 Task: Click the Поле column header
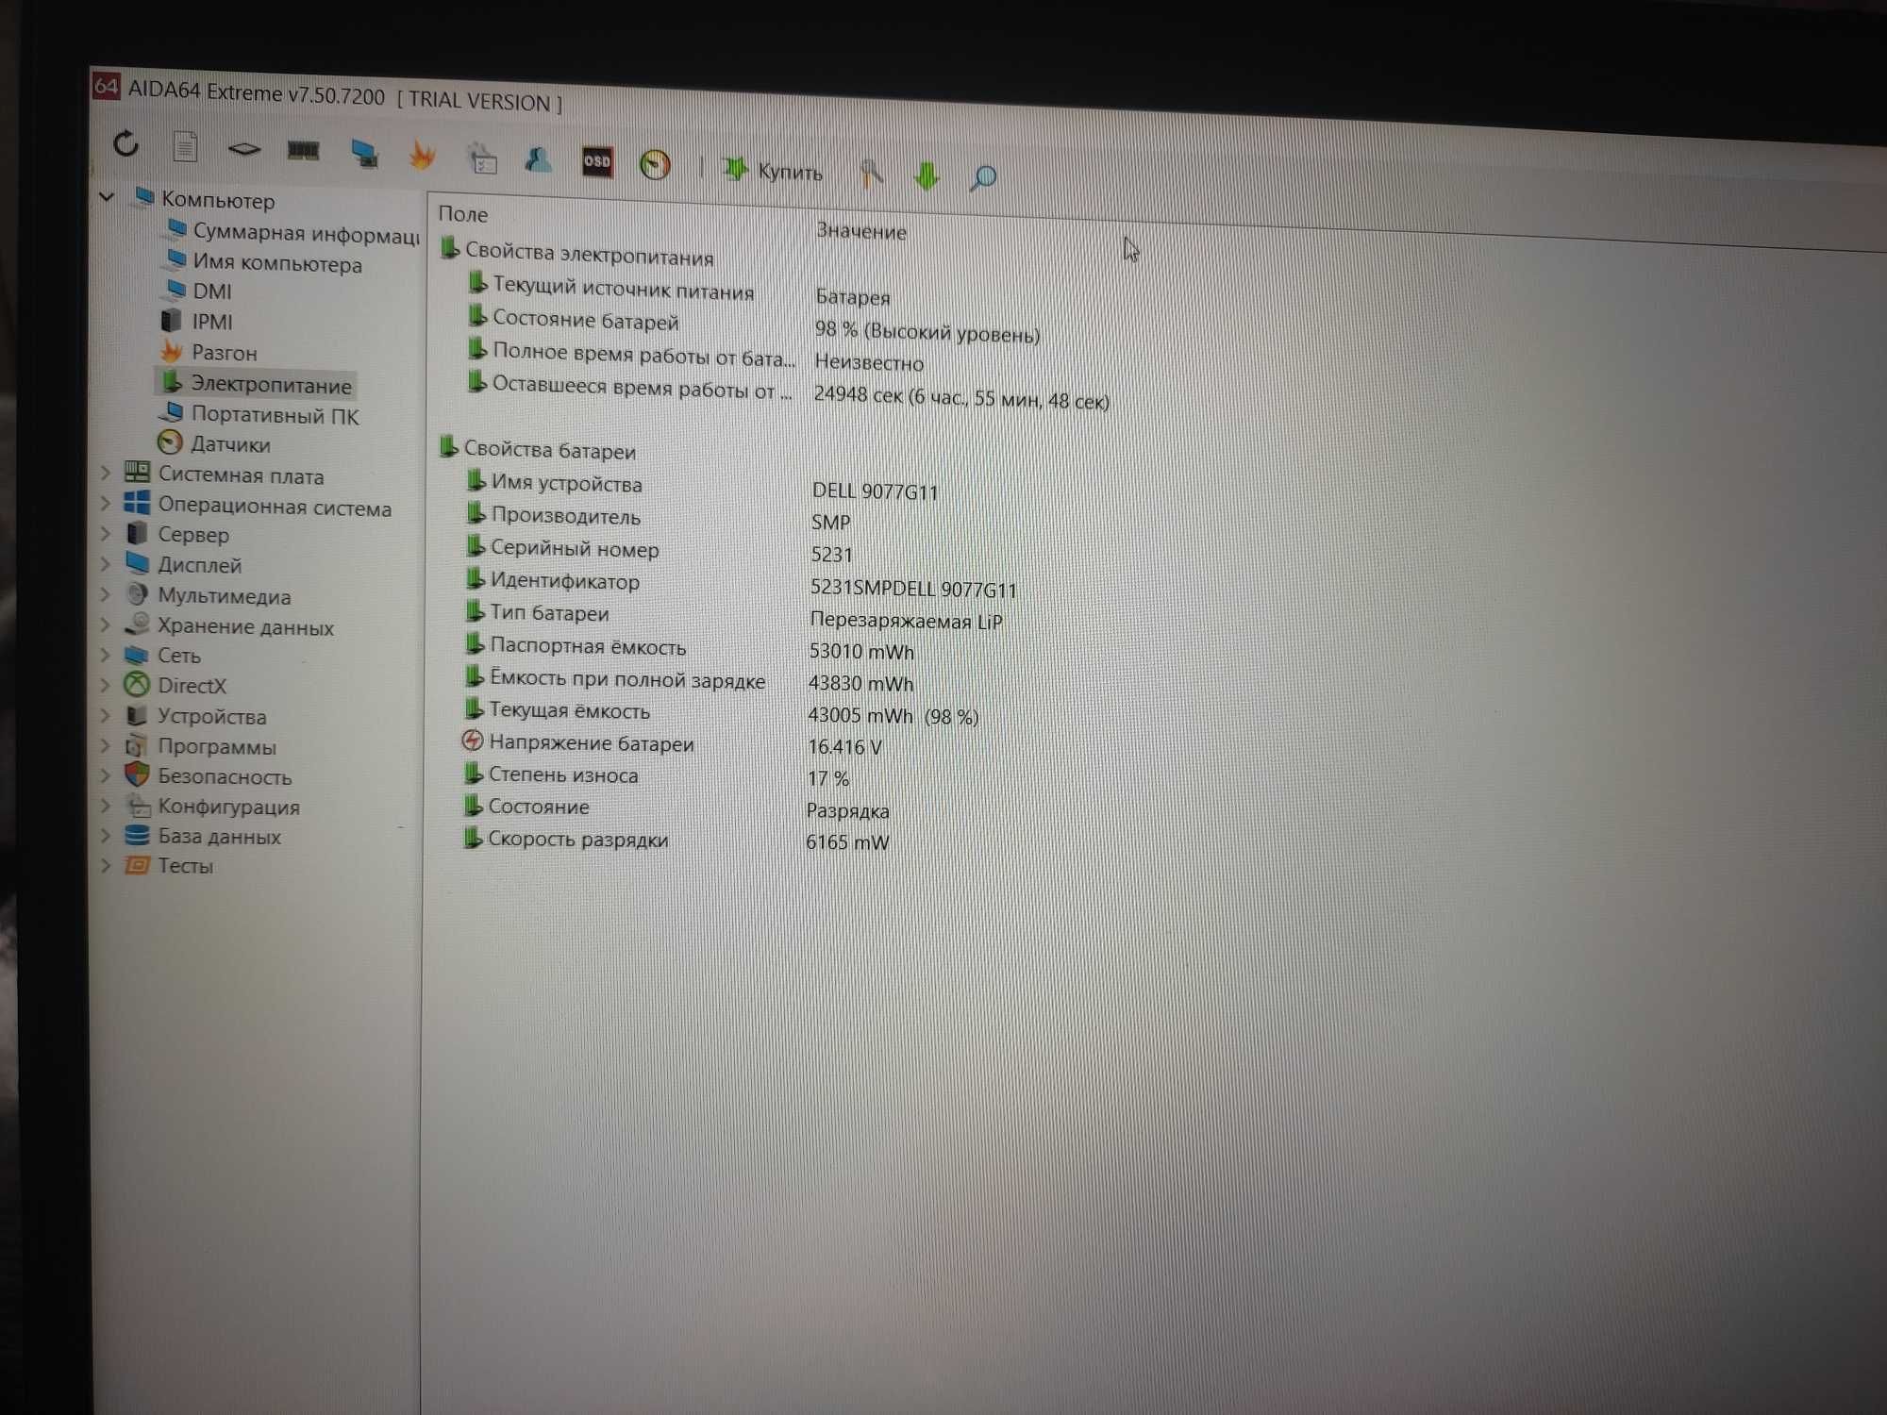click(463, 214)
